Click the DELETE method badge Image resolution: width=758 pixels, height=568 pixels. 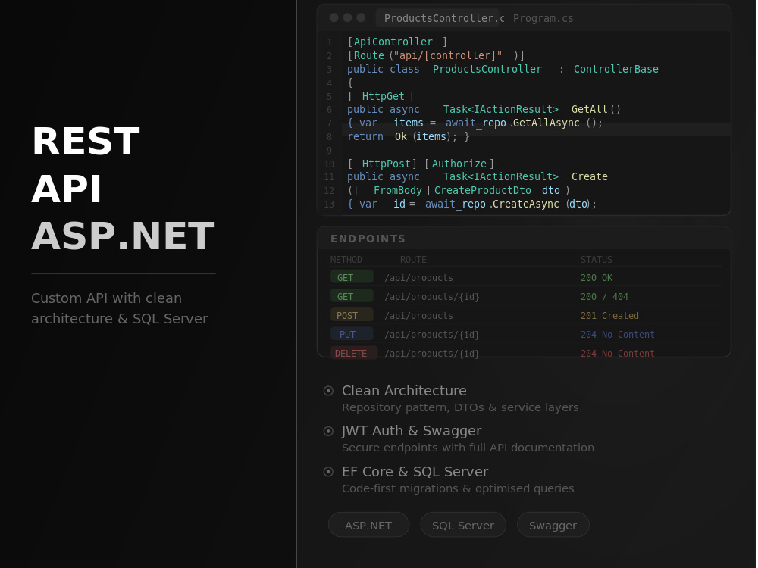[353, 353]
